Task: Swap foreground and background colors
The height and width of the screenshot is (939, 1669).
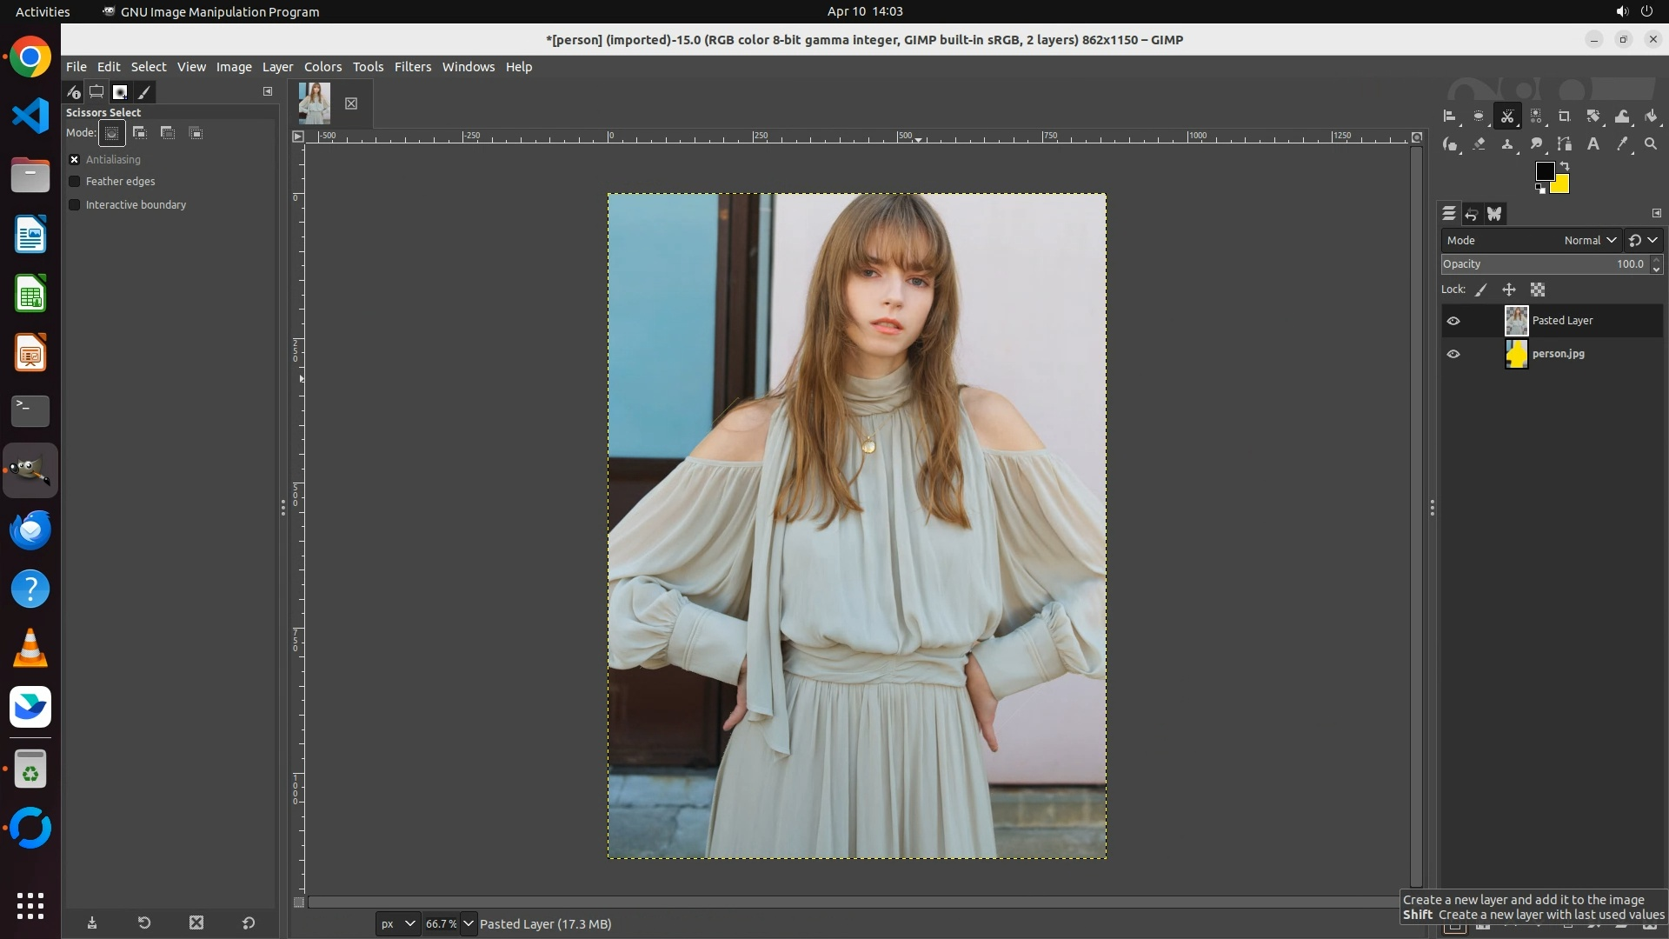Action: 1565,165
